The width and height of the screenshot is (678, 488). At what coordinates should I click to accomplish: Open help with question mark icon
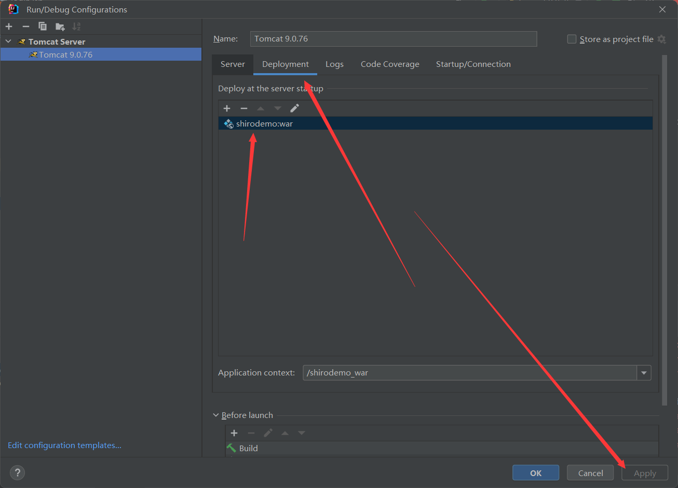click(x=17, y=472)
